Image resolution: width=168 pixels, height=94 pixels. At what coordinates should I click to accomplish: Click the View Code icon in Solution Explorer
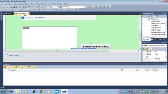pyautogui.click(x=154, y=16)
